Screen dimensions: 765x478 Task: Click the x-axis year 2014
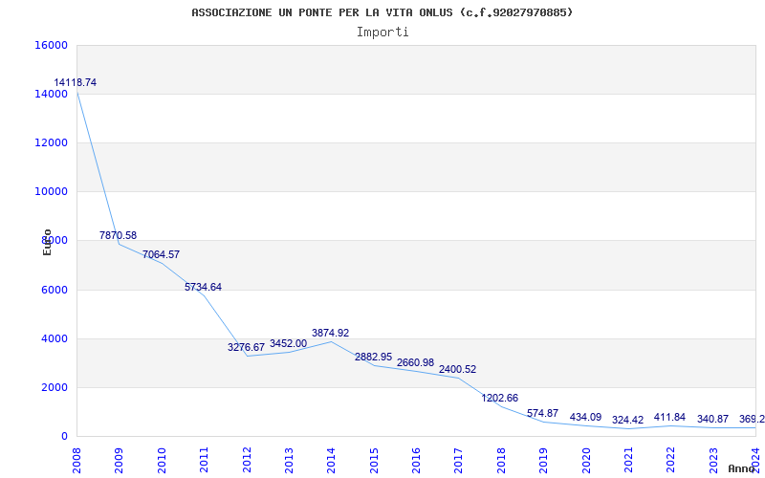click(x=331, y=460)
